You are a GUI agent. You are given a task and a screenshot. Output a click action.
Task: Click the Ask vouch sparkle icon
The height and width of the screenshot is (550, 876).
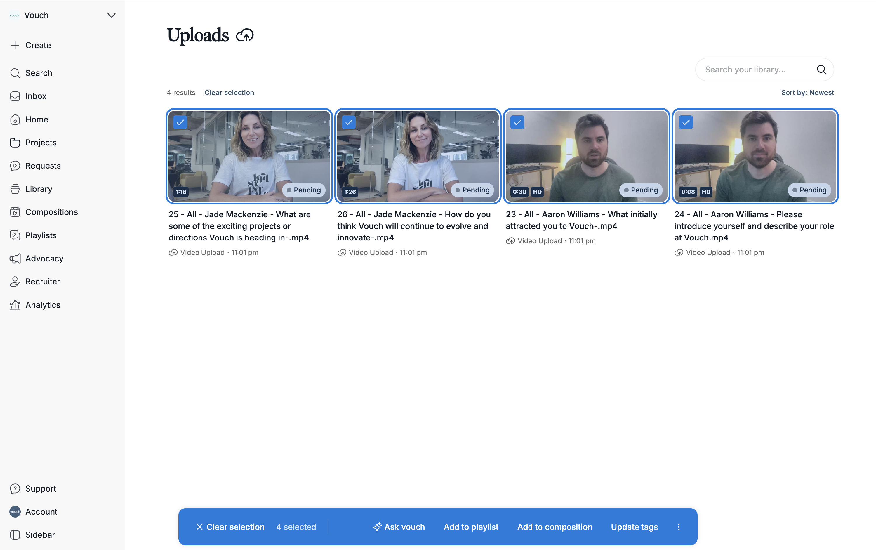[x=377, y=527]
